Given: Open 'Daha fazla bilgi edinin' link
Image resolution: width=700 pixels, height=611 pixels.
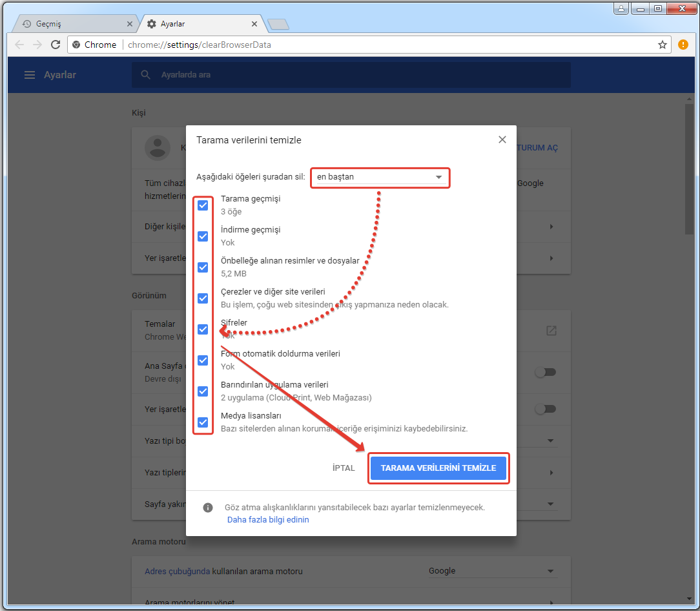Looking at the screenshot, I should pos(268,519).
